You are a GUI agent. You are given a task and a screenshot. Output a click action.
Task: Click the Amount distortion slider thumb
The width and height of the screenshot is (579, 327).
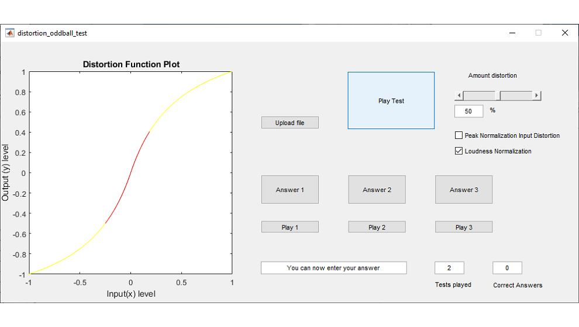(x=498, y=96)
